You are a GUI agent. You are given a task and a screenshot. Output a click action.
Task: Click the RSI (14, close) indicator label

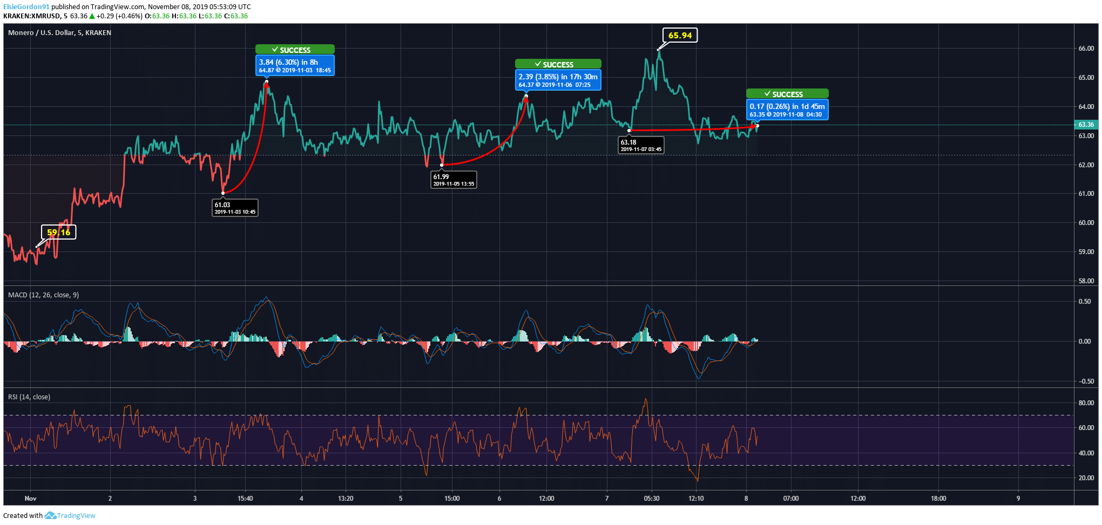29,397
